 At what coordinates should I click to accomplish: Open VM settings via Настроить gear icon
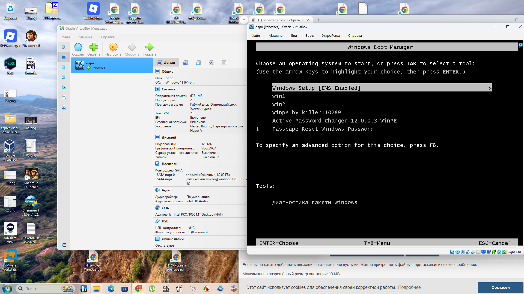[x=113, y=47]
